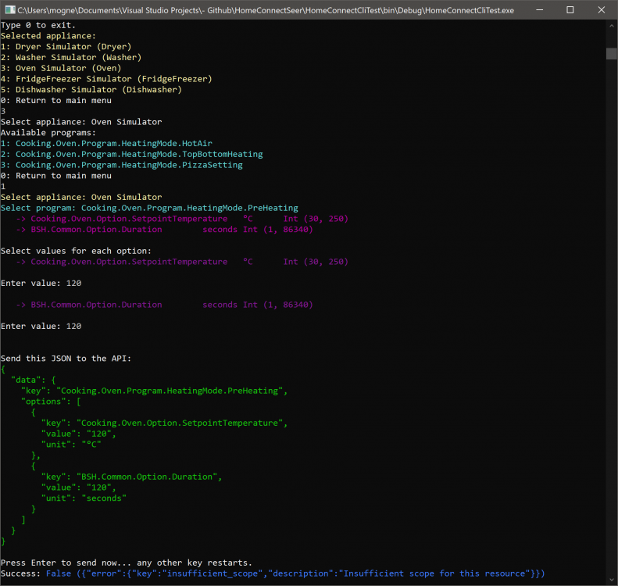Click the console app icon in title bar
618x586 pixels.
pos(9,10)
